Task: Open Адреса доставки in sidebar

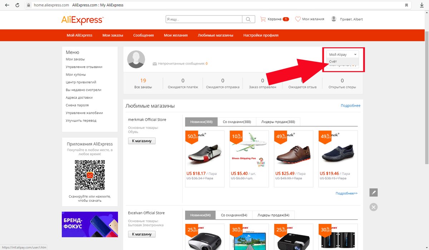Action: pos(79,98)
